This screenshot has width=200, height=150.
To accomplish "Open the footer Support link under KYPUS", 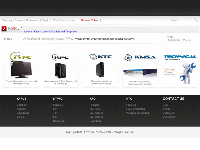I will point(21,109).
